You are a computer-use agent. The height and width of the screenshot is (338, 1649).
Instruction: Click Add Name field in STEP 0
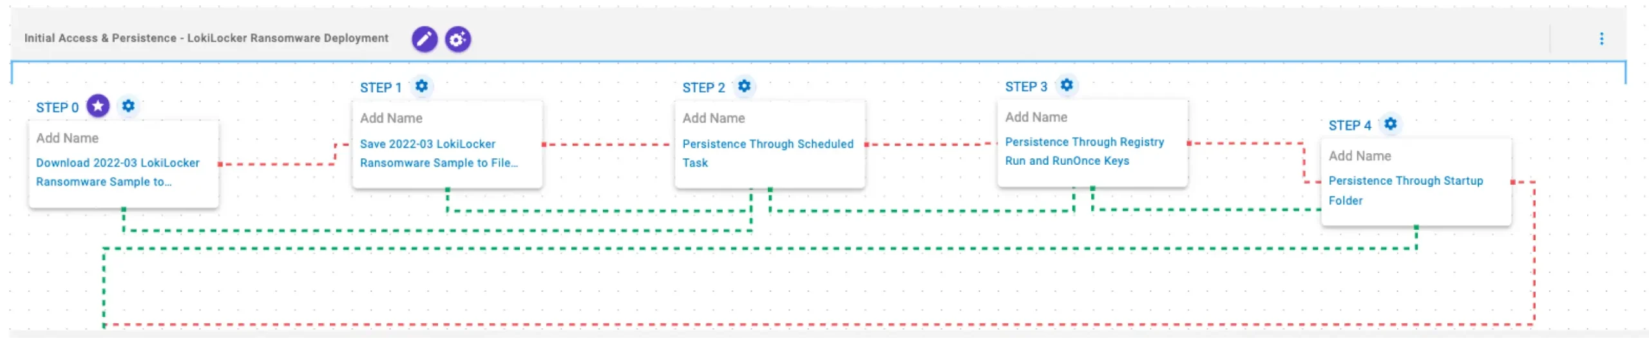tap(68, 138)
